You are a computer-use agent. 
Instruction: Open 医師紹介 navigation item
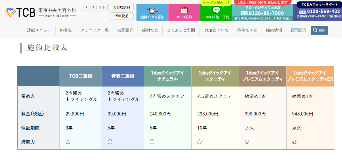click(126, 30)
